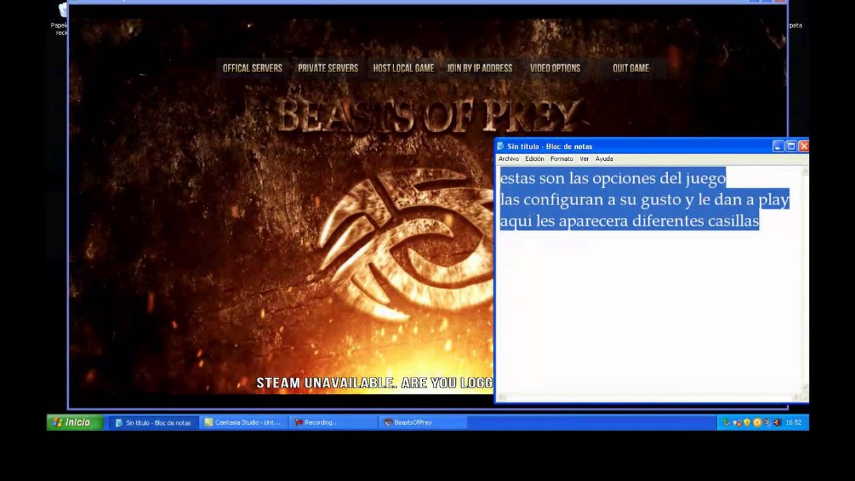Open Notepad's Archivo menu

pyautogui.click(x=508, y=159)
